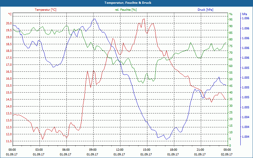The image size is (253, 158).
Task: Click the chart title 'Temperatur, Feuchte & Druck'
Action: coord(128,3)
